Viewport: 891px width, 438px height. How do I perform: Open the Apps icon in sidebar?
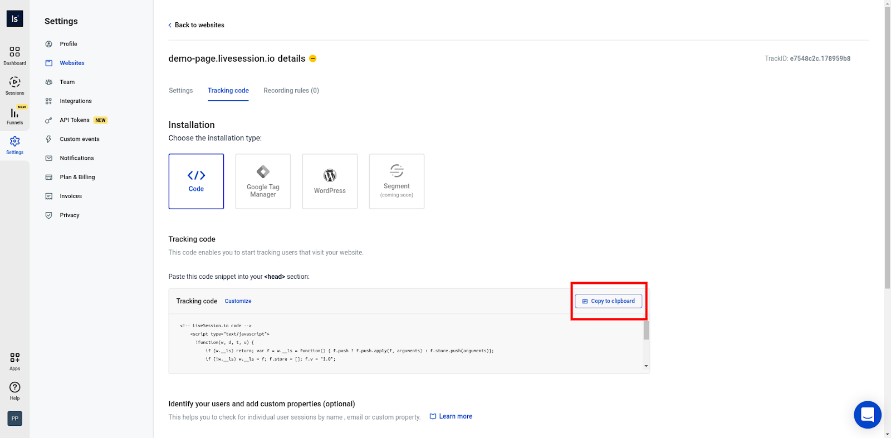[14, 358]
